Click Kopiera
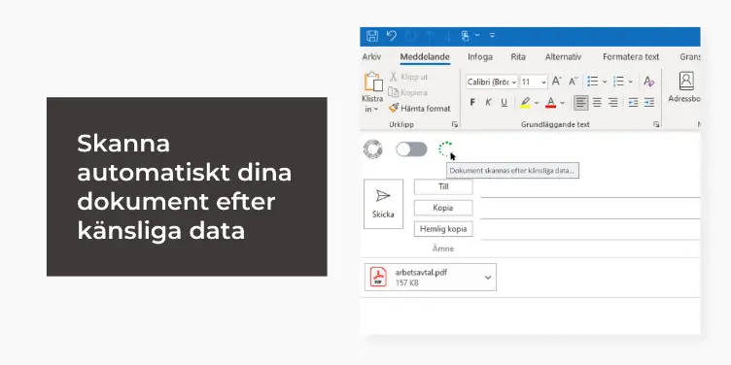This screenshot has width=731, height=365. tap(408, 92)
